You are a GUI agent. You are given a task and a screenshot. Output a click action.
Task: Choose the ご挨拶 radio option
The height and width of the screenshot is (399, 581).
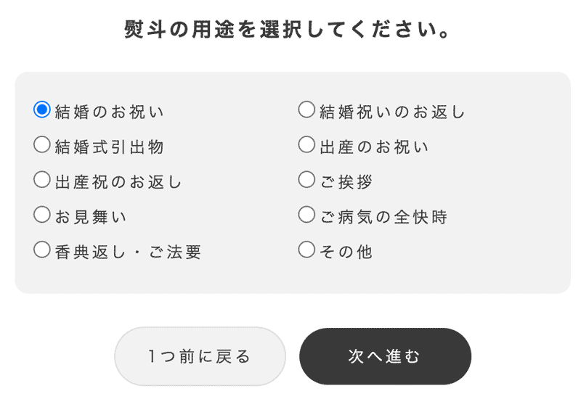(x=306, y=180)
